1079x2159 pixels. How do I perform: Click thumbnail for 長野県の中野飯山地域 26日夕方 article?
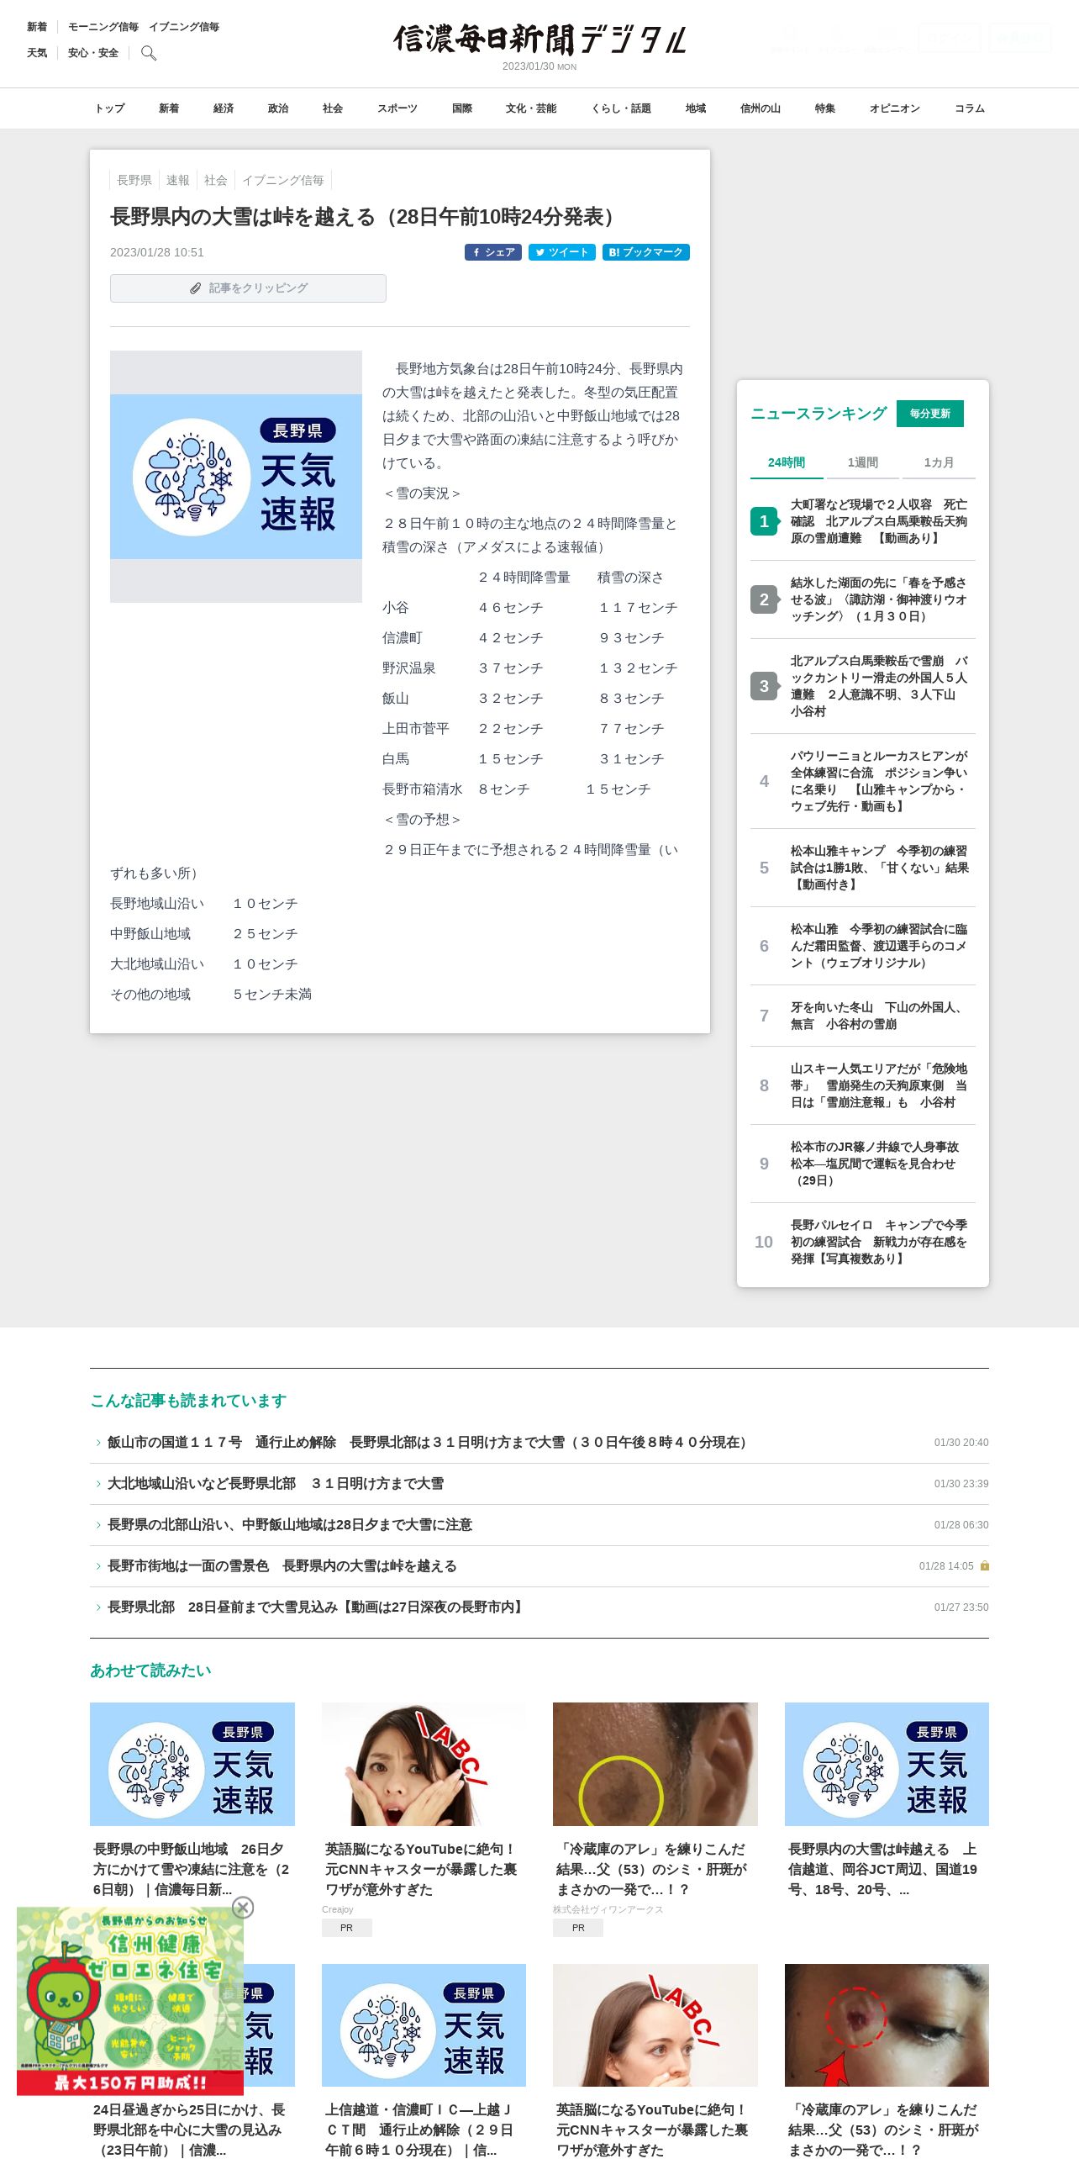(x=192, y=1764)
